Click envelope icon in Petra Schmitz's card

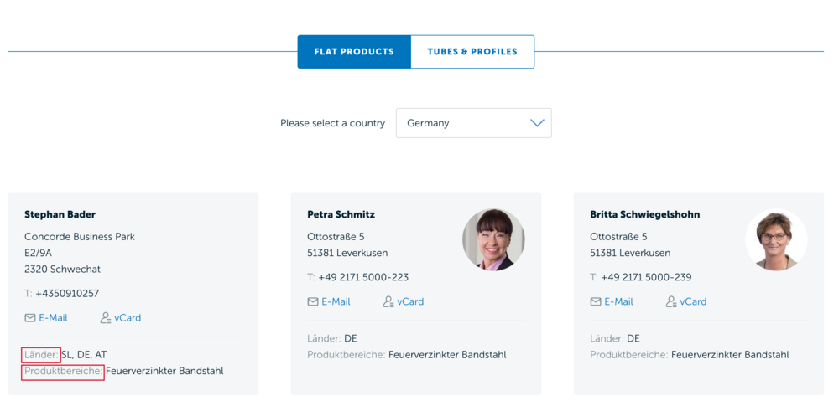(x=313, y=302)
